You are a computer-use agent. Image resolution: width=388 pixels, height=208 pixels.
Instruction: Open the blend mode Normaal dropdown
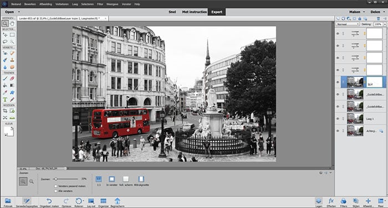click(348, 24)
